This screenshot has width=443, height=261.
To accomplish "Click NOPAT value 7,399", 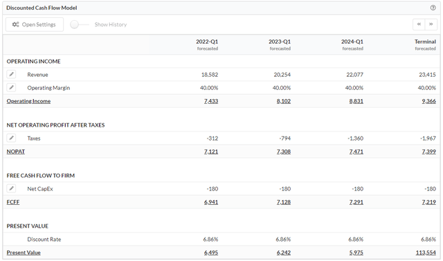I will [x=429, y=152].
